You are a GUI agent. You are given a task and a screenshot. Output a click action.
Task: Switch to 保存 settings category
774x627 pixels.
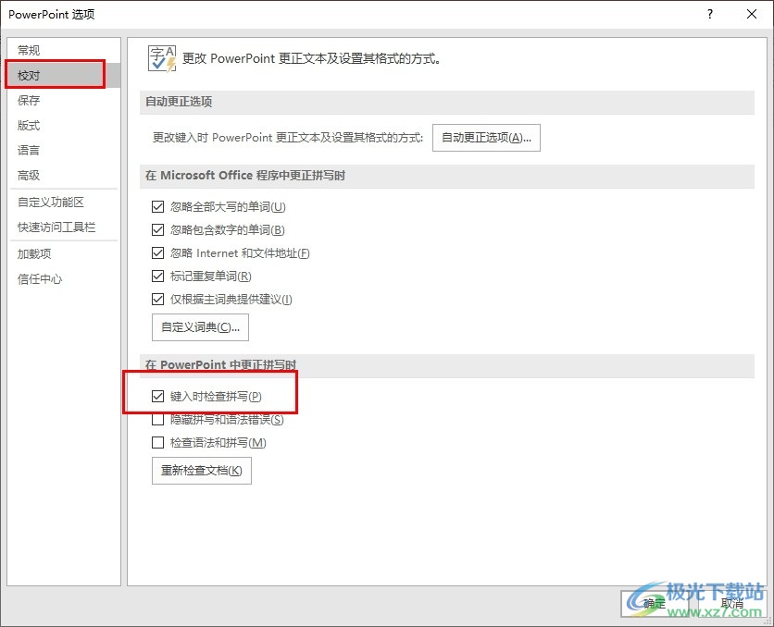pyautogui.click(x=30, y=100)
